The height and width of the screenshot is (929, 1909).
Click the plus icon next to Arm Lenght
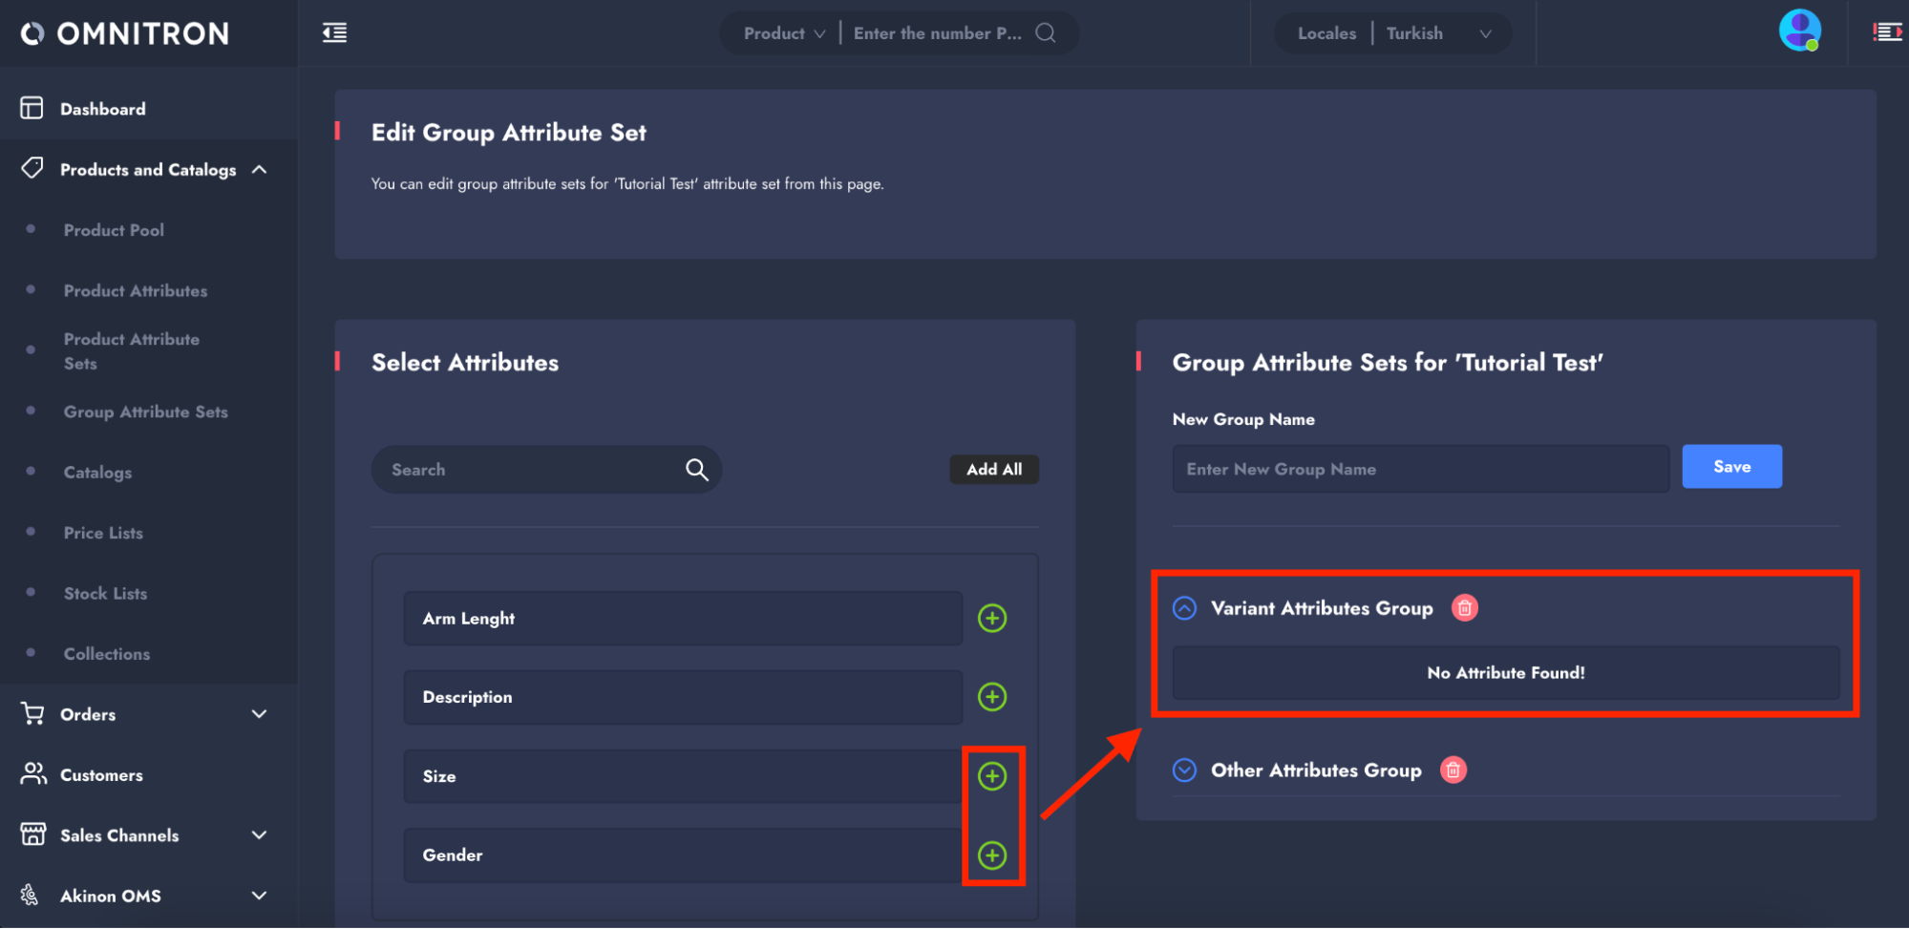tap(992, 619)
